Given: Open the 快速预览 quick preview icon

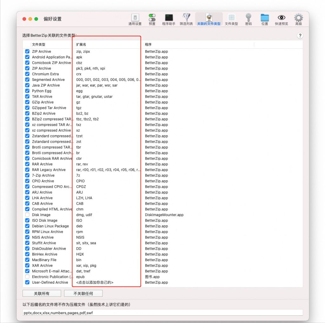Looking at the screenshot, I should tap(281, 18).
